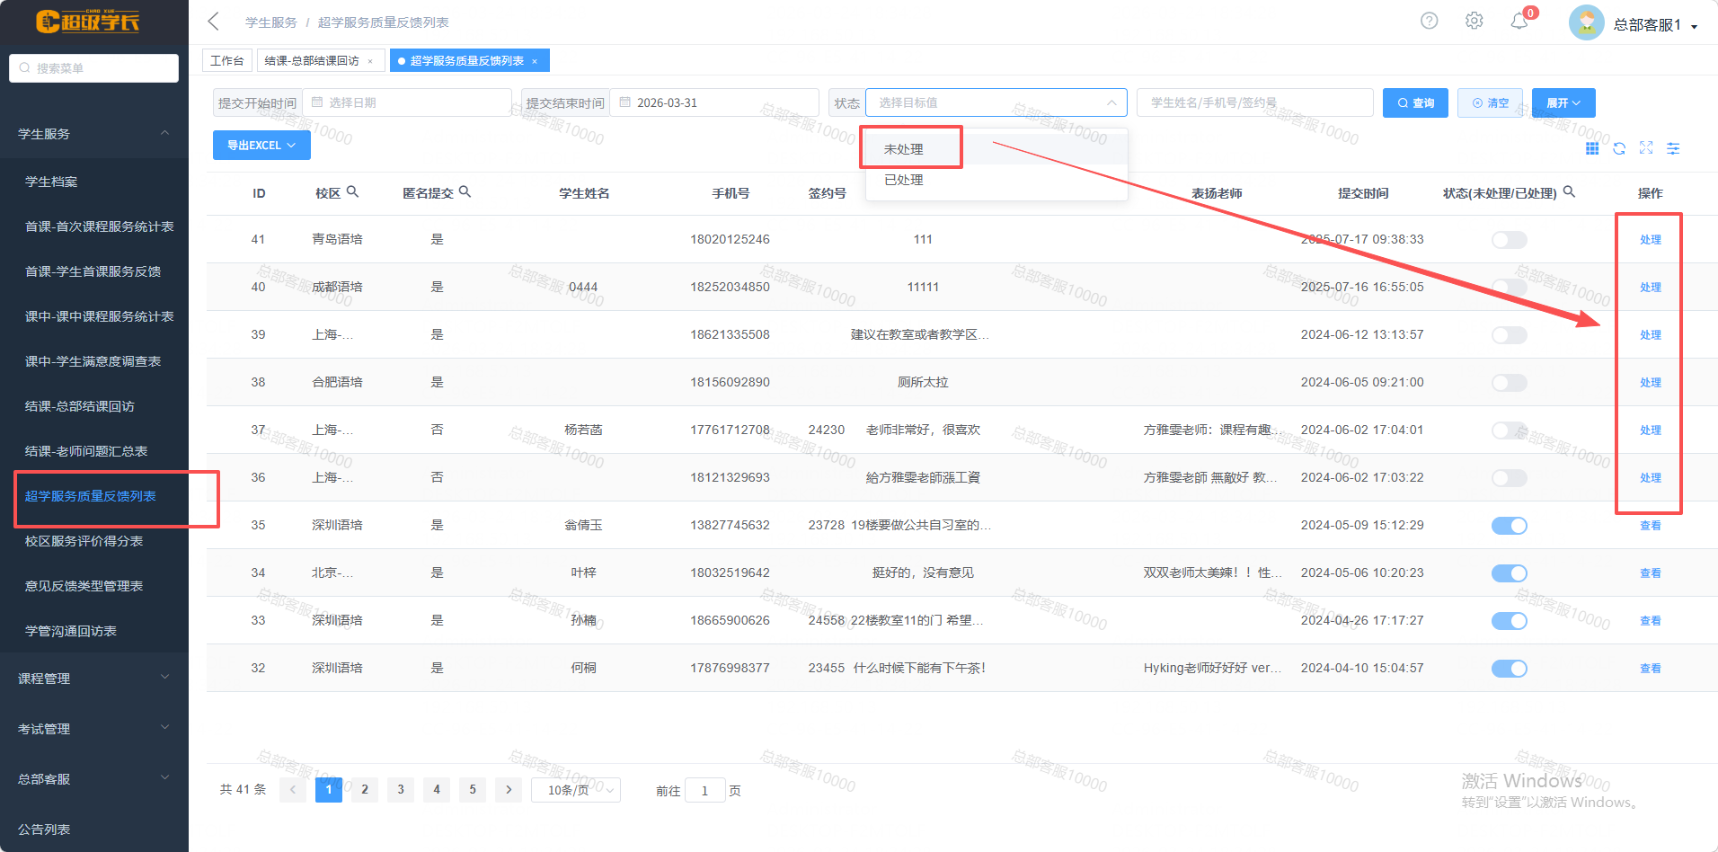Viewport: 1718px width, 852px height.
Task: Switch to the 工作台 tab
Action: click(227, 60)
